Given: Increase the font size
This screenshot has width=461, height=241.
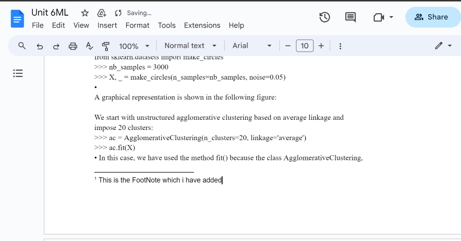Looking at the screenshot, I should coord(321,46).
